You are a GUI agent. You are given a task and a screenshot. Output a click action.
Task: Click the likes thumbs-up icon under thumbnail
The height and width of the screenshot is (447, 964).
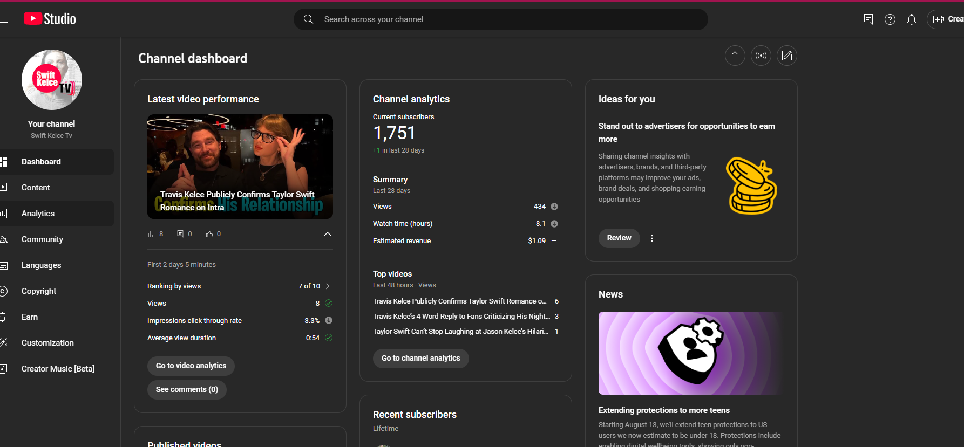pos(209,234)
